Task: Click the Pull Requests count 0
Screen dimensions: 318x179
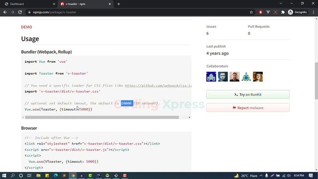Action: (249, 33)
